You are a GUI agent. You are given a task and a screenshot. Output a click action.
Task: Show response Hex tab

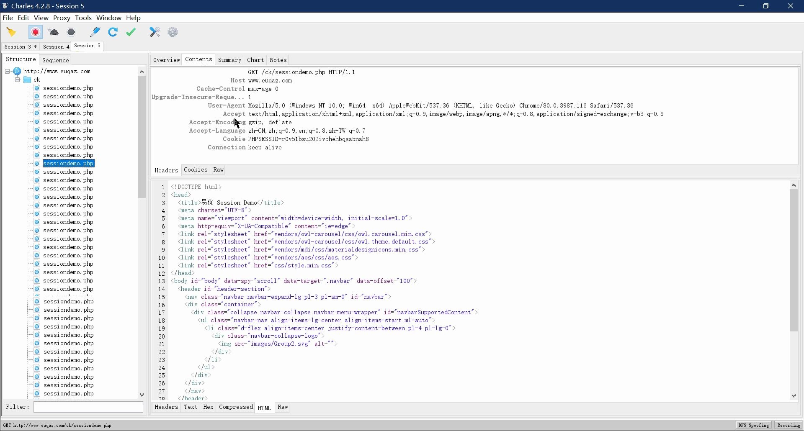[x=208, y=407]
